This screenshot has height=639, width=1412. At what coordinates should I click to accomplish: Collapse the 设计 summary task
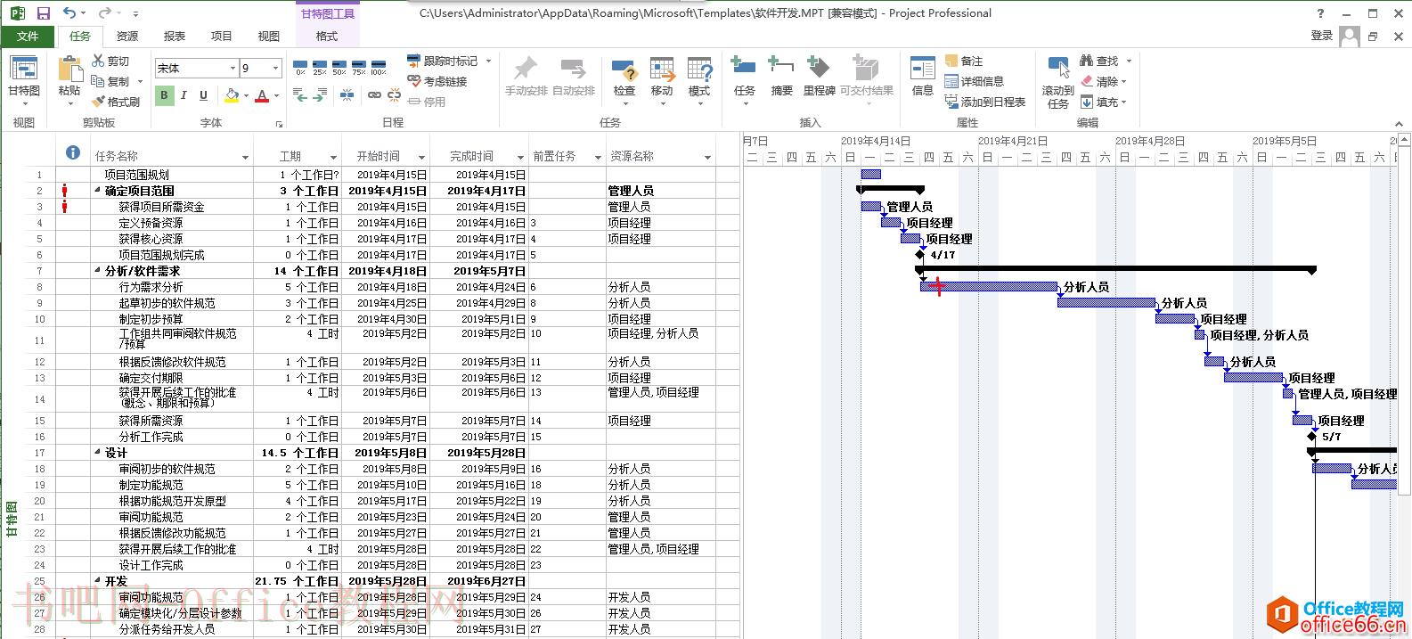pyautogui.click(x=98, y=453)
